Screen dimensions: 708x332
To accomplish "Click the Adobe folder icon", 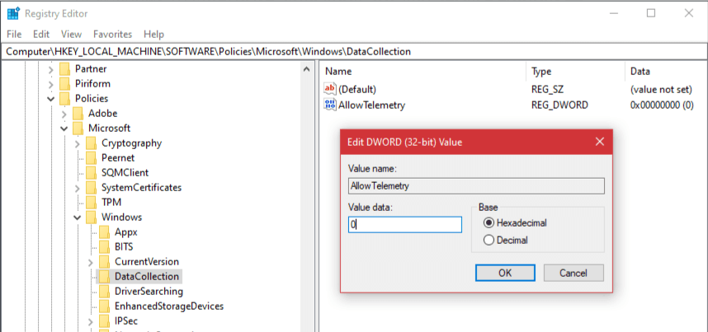I will pos(78,114).
